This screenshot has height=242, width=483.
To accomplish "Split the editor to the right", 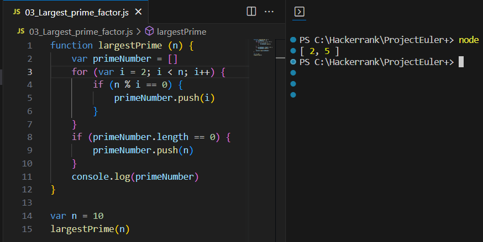I will (251, 12).
